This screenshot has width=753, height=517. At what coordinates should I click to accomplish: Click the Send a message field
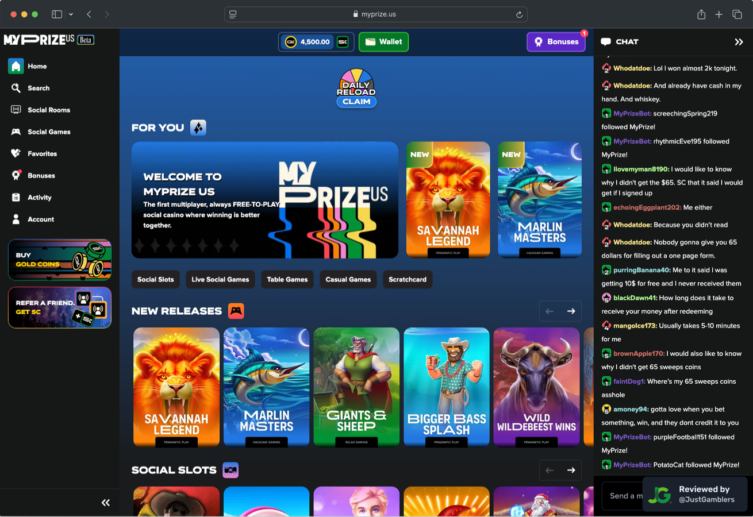[x=624, y=495]
